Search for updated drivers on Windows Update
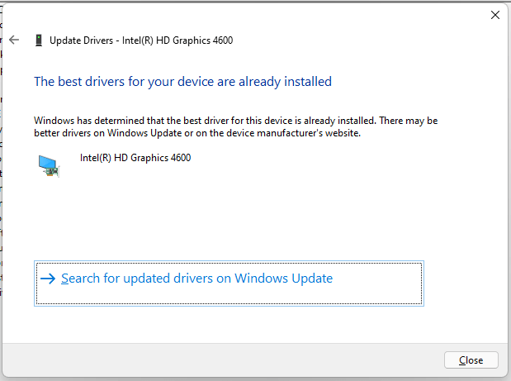 click(x=229, y=283)
